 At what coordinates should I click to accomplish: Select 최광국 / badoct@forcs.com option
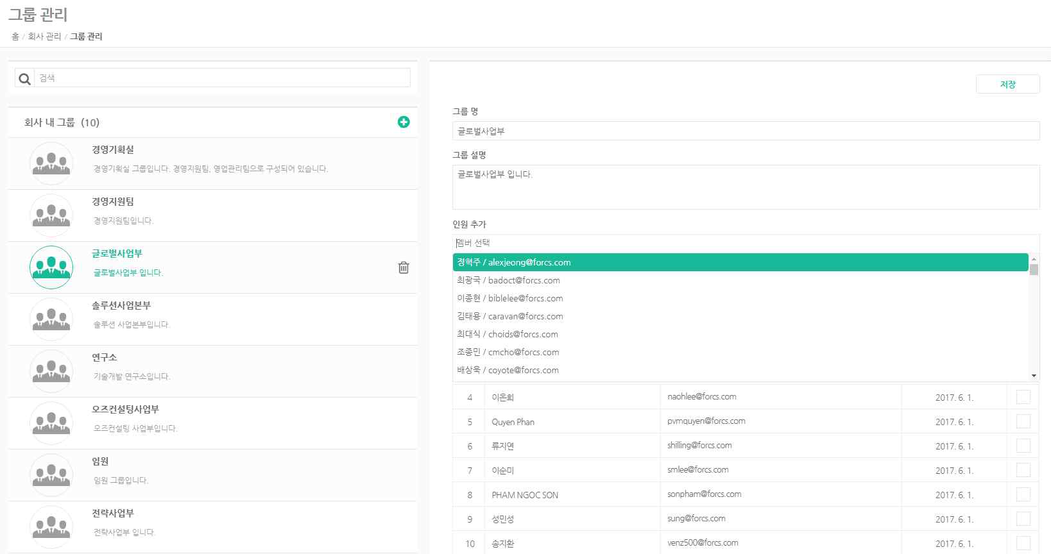coord(740,280)
